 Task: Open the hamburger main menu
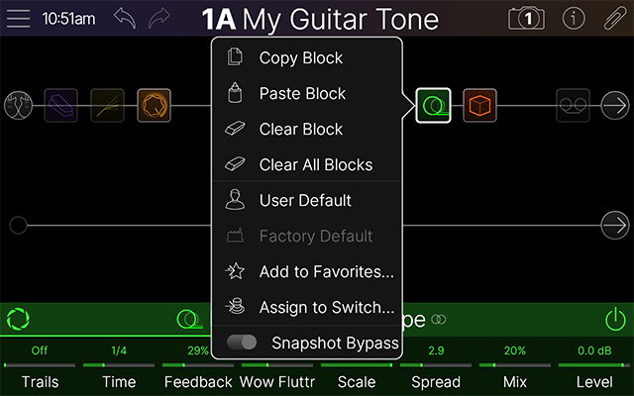(x=20, y=19)
